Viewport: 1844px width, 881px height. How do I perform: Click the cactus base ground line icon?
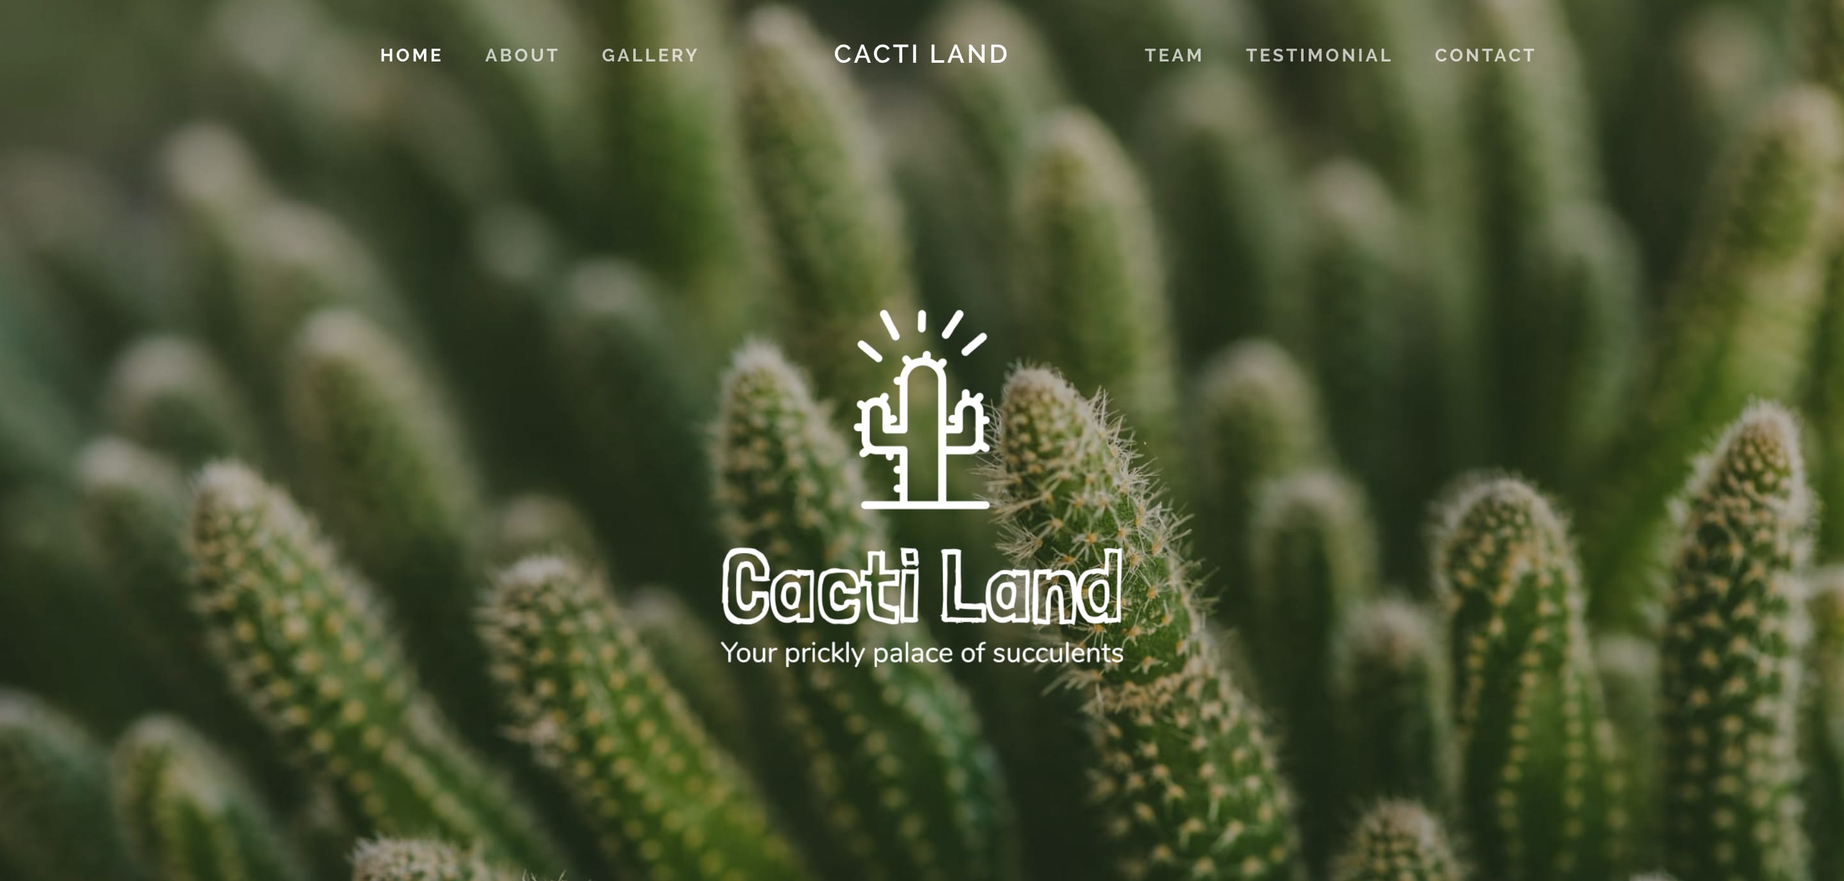[922, 513]
